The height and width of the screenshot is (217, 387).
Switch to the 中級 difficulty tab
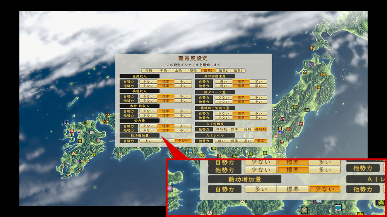(163, 71)
